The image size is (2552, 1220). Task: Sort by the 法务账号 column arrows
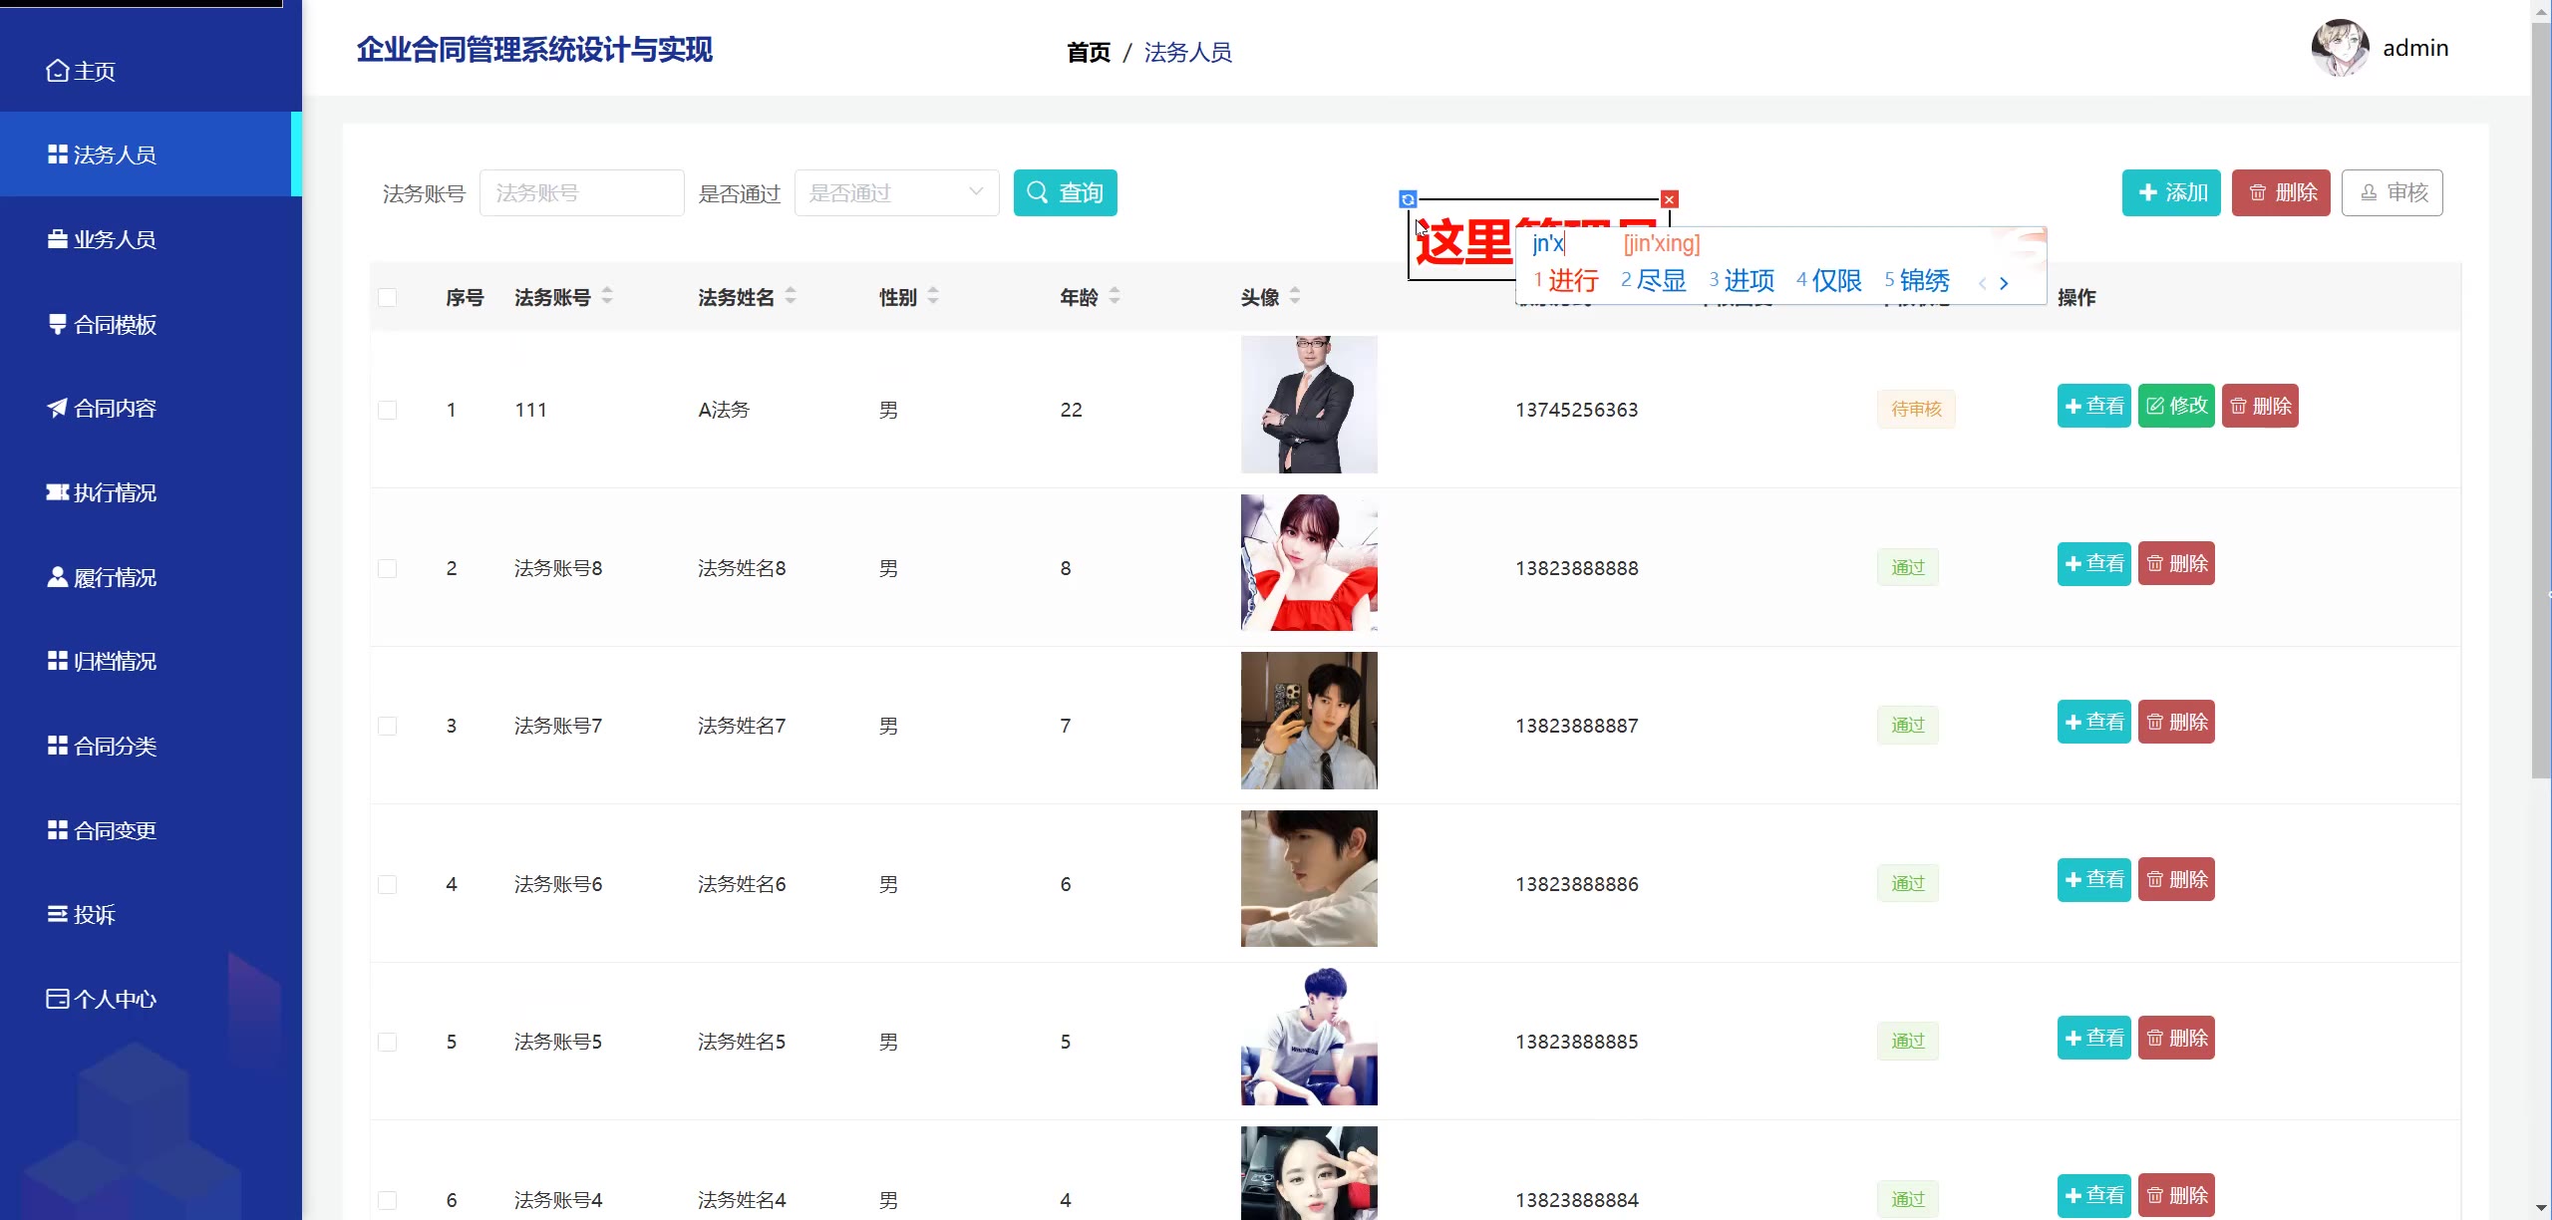607,296
